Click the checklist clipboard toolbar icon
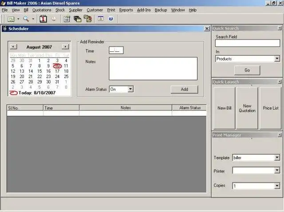The height and width of the screenshot is (212, 284). [x=67, y=19]
